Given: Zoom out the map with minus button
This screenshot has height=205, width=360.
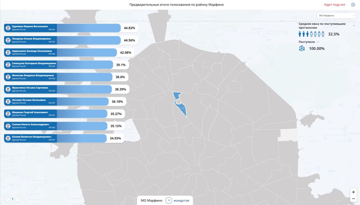Looking at the screenshot, I should coord(354,199).
